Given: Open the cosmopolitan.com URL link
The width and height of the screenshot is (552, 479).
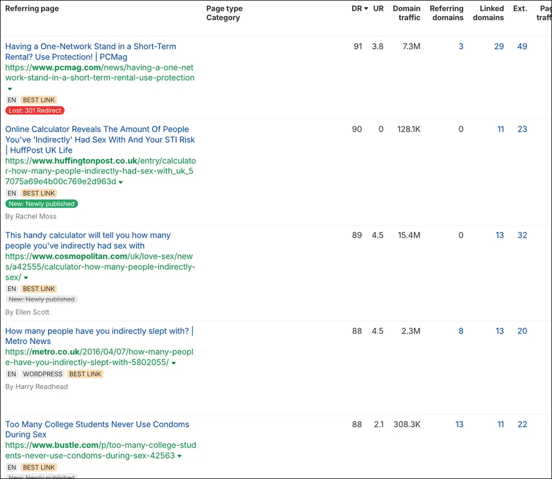Looking at the screenshot, I should coord(100,267).
